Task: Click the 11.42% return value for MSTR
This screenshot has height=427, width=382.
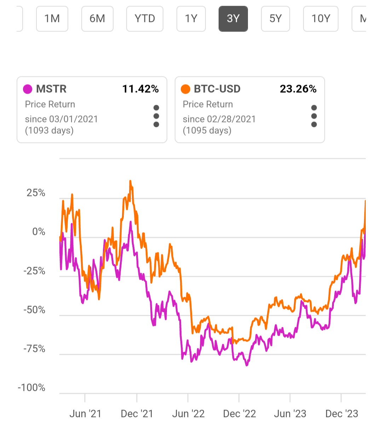Action: pyautogui.click(x=141, y=89)
